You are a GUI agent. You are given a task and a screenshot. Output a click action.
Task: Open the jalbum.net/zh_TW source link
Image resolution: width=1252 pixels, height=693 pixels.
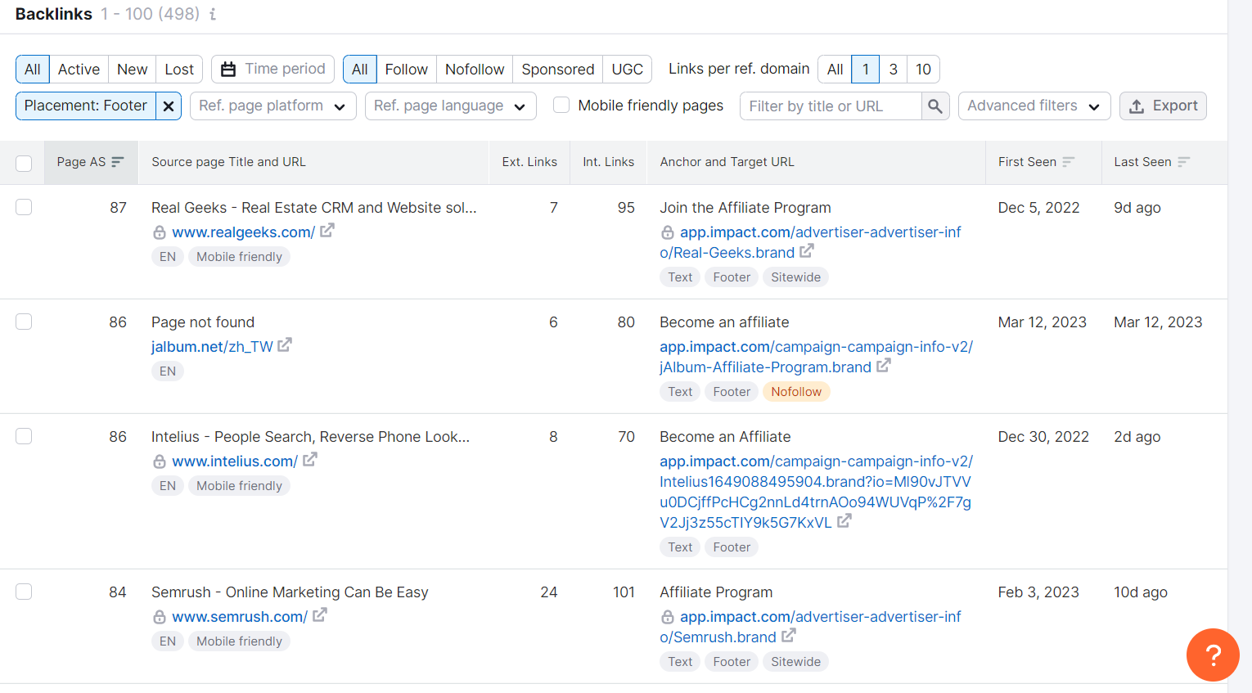point(212,347)
